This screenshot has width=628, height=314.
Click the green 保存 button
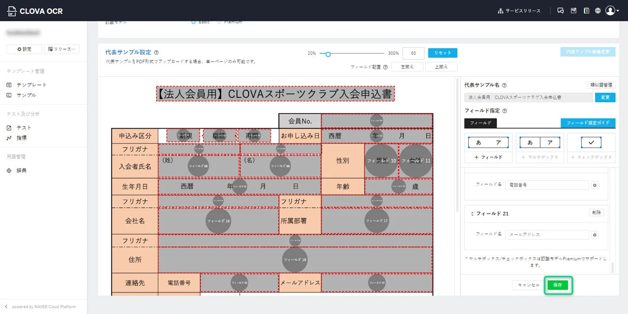point(558,285)
